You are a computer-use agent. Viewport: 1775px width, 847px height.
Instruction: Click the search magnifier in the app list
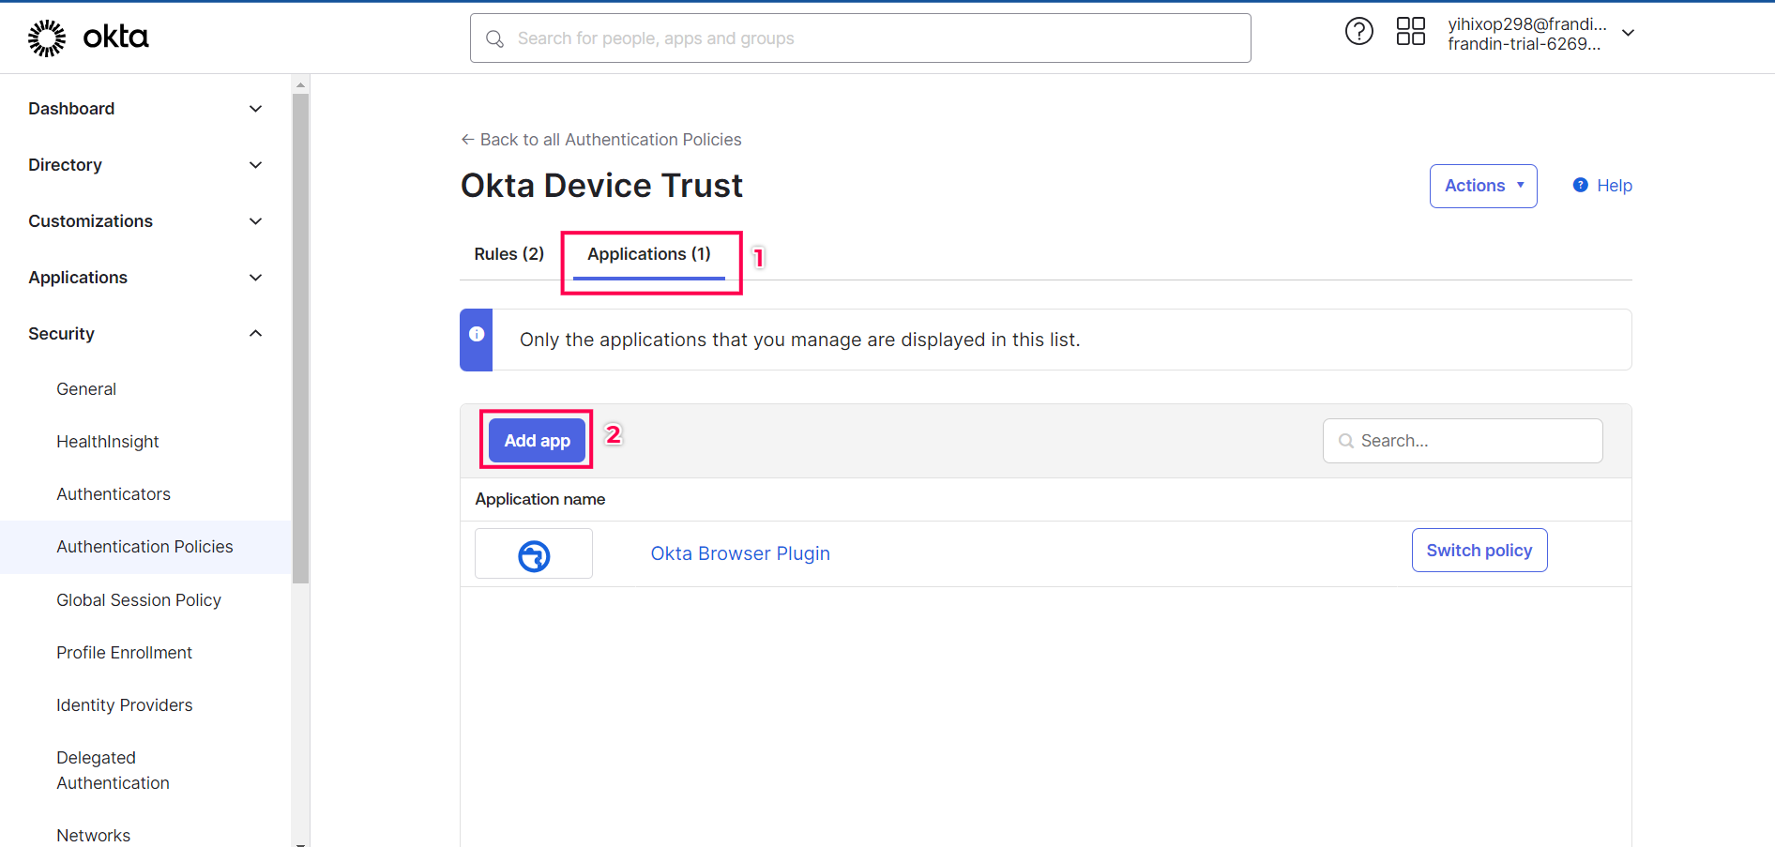pos(1346,440)
